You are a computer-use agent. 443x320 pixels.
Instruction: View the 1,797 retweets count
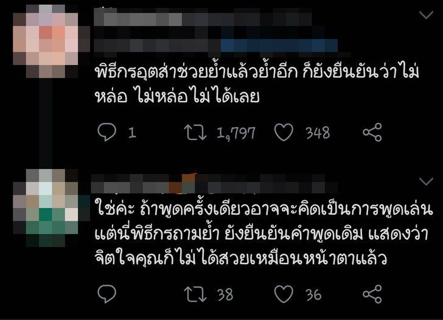(236, 133)
